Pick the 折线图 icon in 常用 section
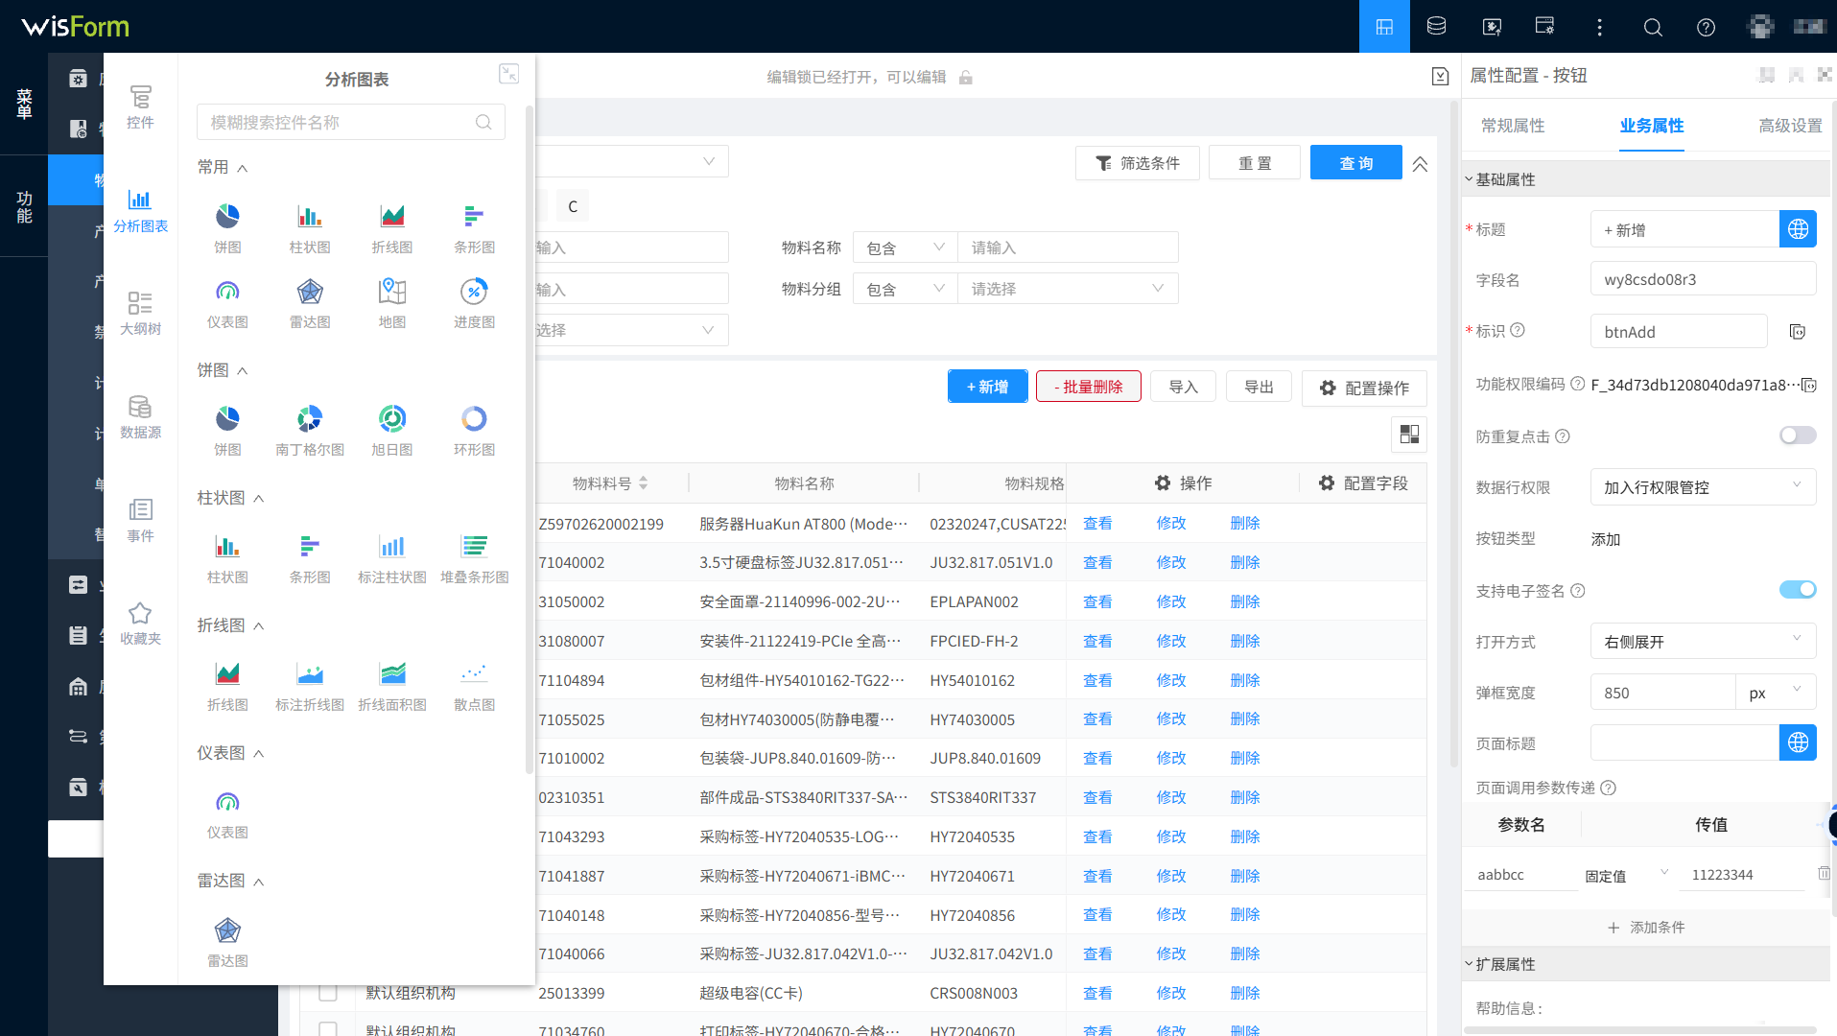This screenshot has height=1036, width=1837. point(392,227)
